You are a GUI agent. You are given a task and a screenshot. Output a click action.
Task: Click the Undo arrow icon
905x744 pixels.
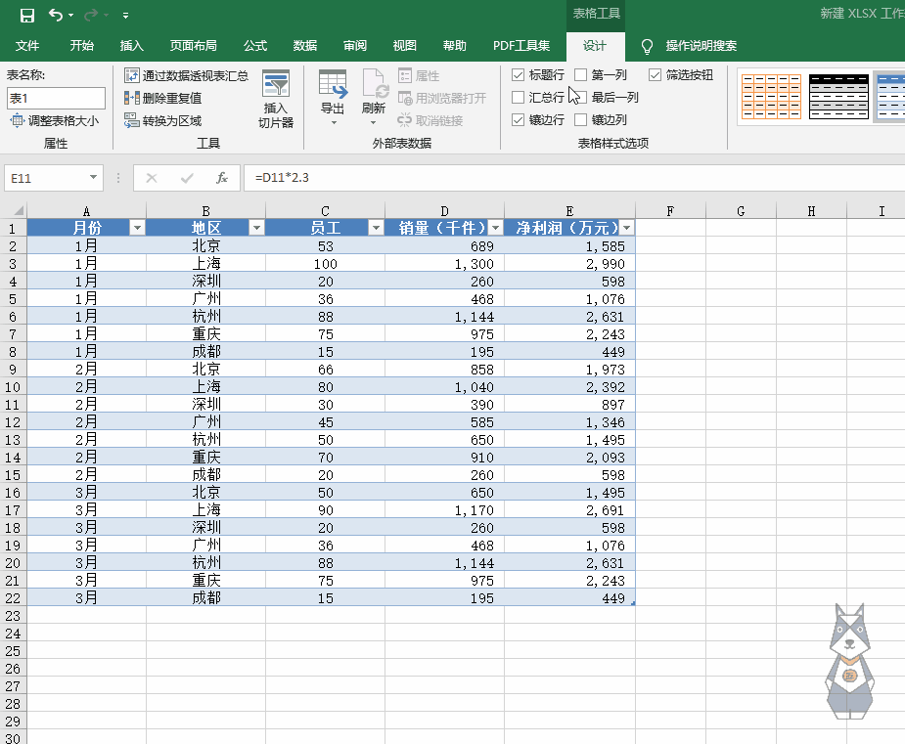pyautogui.click(x=56, y=15)
